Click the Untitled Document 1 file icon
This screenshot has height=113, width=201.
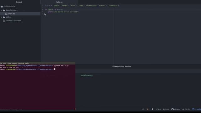click(4, 21)
